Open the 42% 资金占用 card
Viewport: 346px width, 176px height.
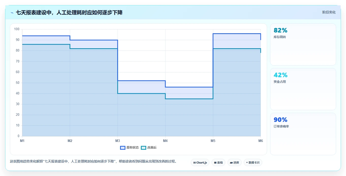click(x=303, y=89)
